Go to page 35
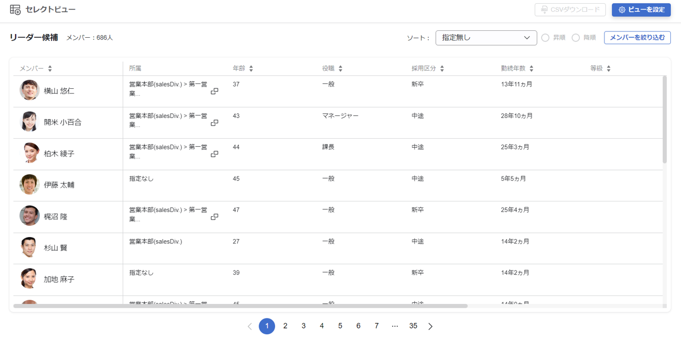Viewport: 681px width, 338px height. point(413,326)
